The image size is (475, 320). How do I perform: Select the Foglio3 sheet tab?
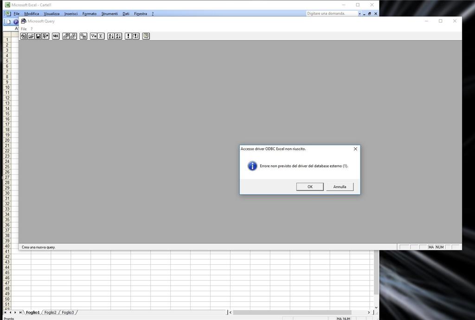point(68,313)
